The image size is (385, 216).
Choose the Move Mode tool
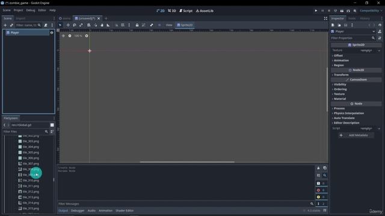click(x=68, y=25)
